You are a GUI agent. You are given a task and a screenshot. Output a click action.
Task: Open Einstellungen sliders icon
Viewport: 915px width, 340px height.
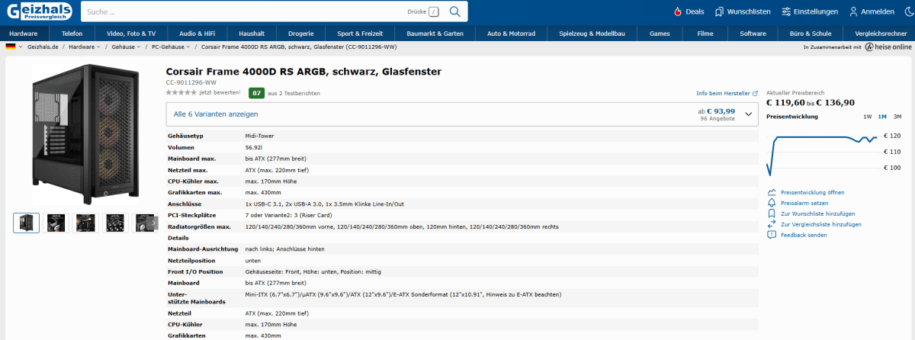(786, 11)
